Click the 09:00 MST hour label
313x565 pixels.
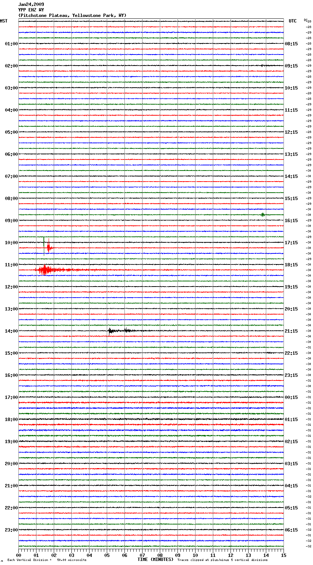[x=11, y=221]
